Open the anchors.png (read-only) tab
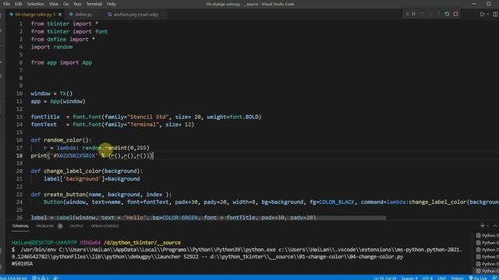 136,15
